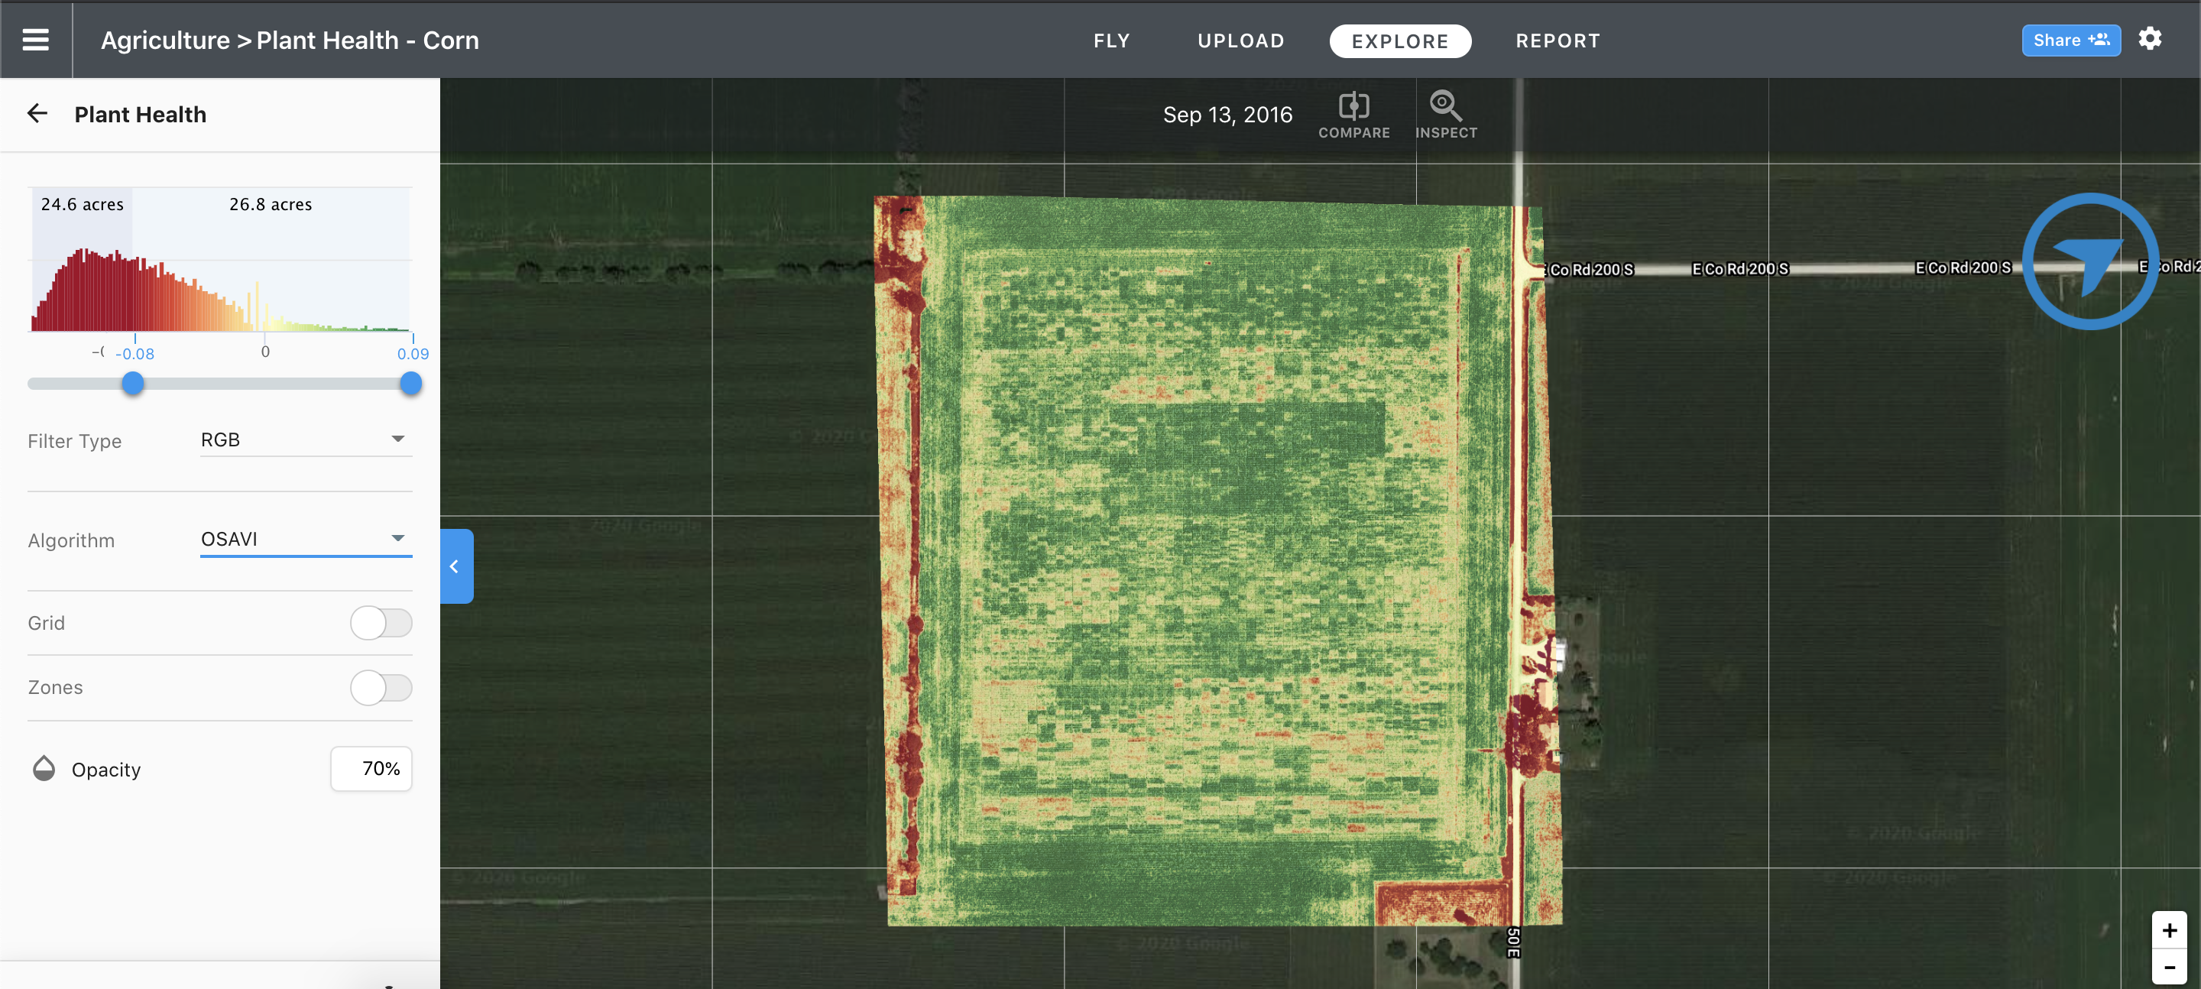
Task: Click the opacity droplet icon
Action: (44, 768)
